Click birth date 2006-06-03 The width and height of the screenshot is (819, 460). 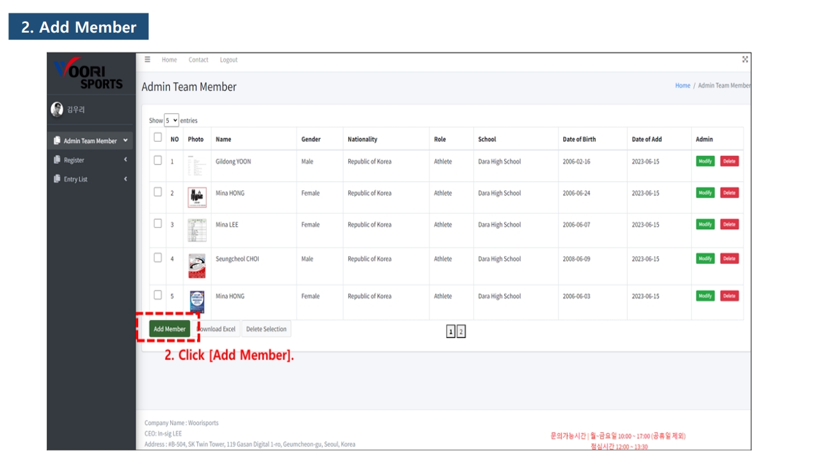pyautogui.click(x=576, y=296)
